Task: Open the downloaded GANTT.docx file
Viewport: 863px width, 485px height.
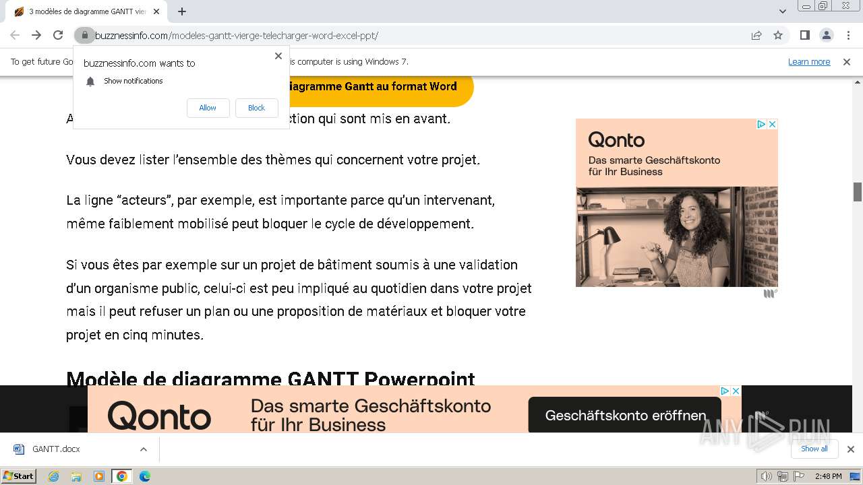Action: pyautogui.click(x=57, y=449)
